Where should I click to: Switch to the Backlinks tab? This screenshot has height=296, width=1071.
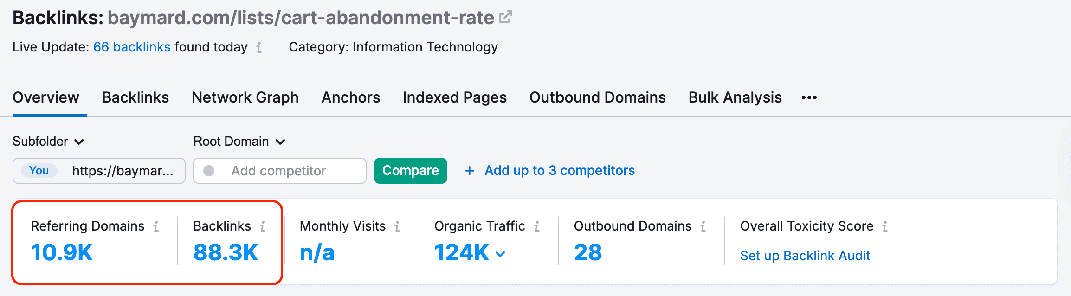pos(135,97)
